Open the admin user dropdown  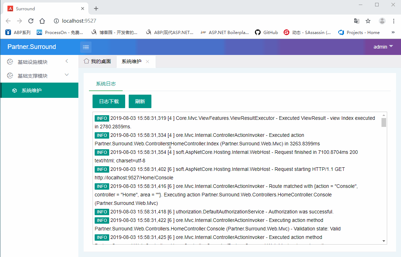tap(383, 47)
